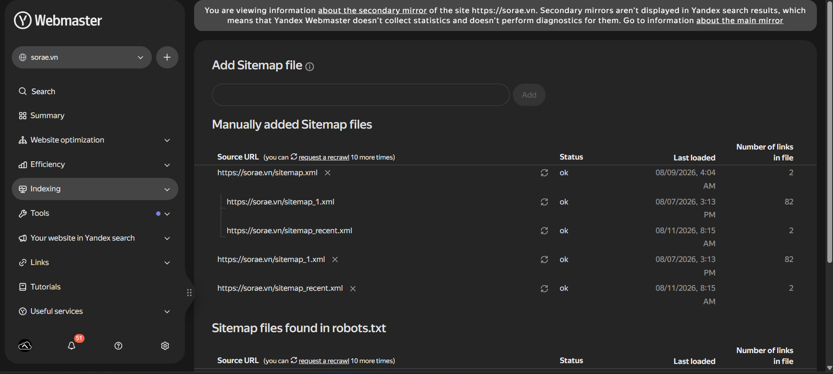Image resolution: width=833 pixels, height=374 pixels.
Task: Click the '08/09/2026, 4:04 AM' last loaded date
Action: click(685, 179)
